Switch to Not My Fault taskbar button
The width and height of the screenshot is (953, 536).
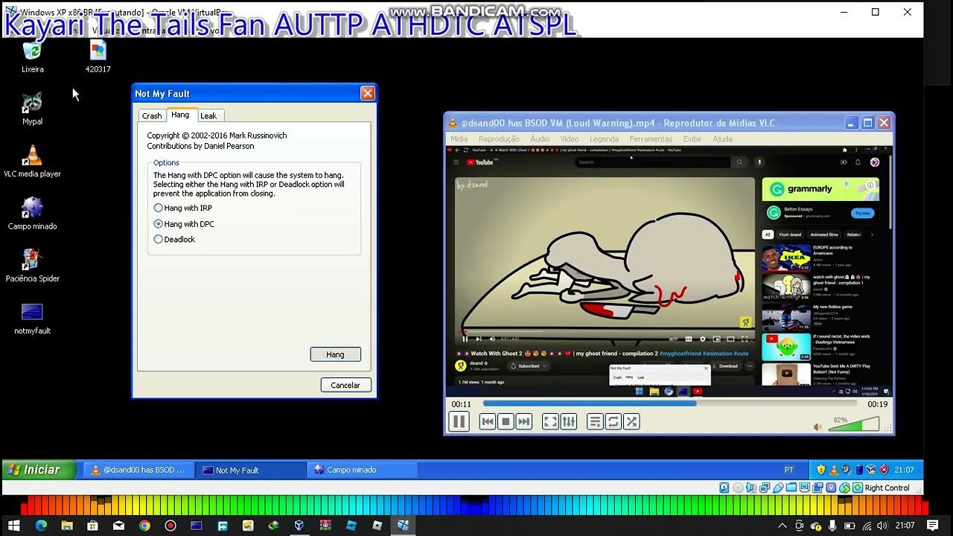(251, 470)
